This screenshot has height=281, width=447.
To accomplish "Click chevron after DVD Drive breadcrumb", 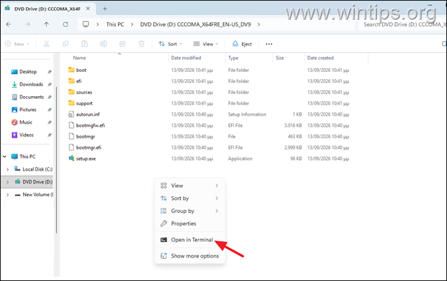I will tap(258, 24).
